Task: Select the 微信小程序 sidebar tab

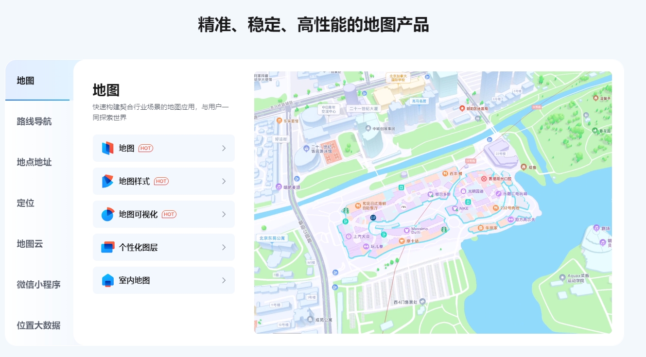Action: click(x=38, y=285)
